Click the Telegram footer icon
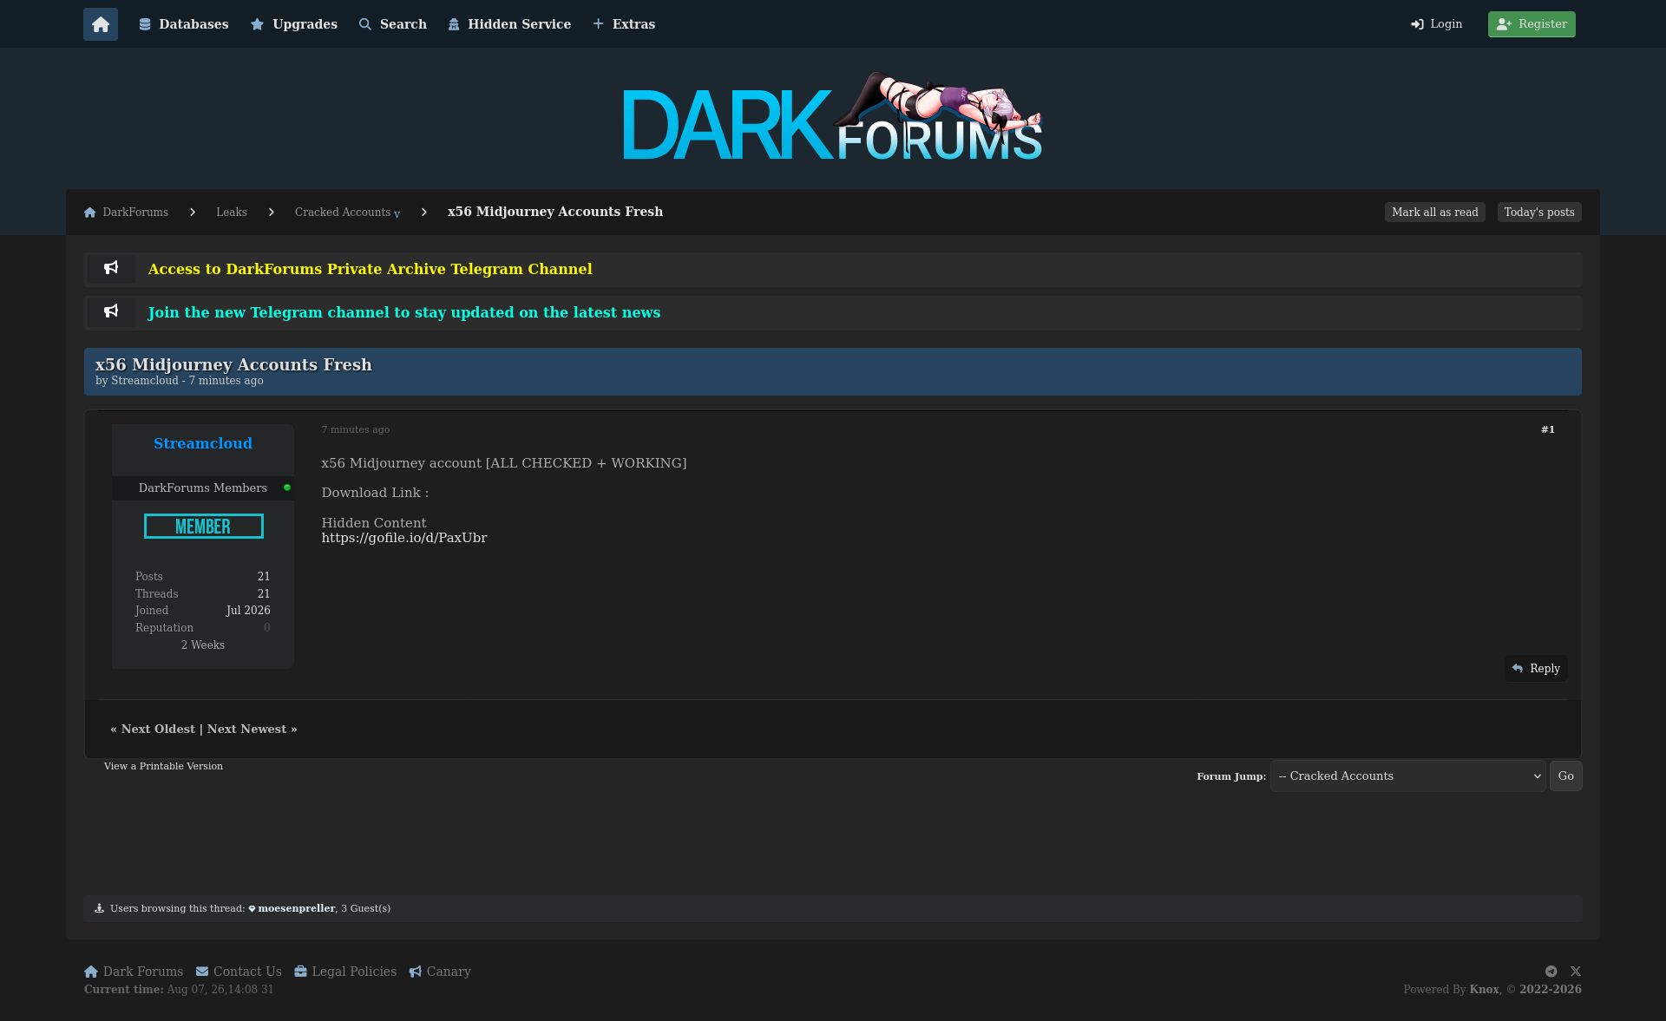Viewport: 1666px width, 1021px height. point(1551,972)
